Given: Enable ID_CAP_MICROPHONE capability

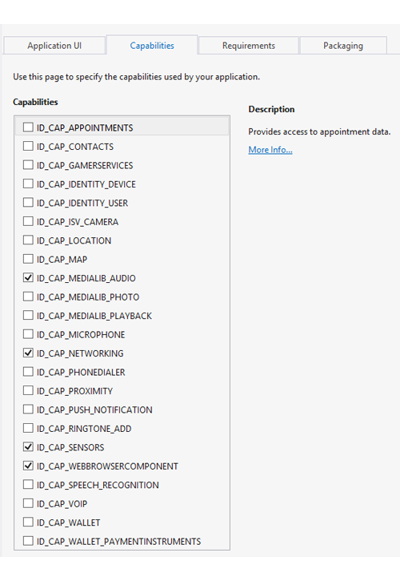Looking at the screenshot, I should pos(28,334).
